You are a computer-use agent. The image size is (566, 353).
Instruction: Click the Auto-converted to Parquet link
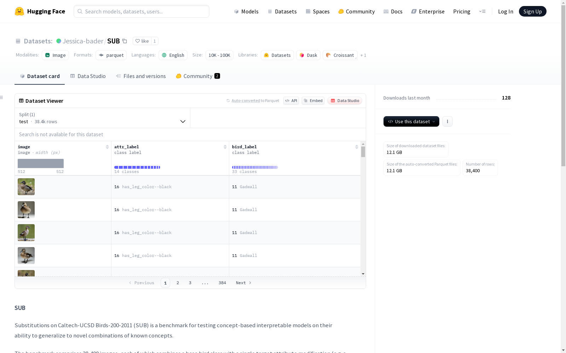255,101
